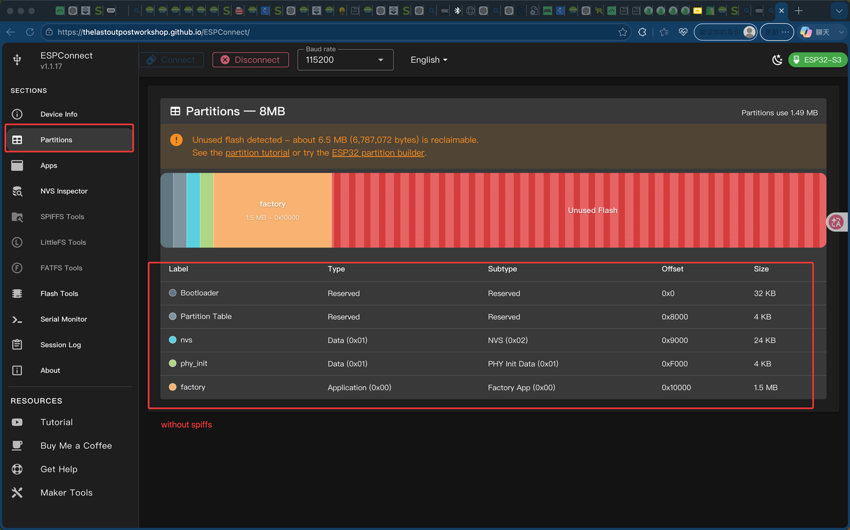Click the Partition Table row label
Image resolution: width=850 pixels, height=530 pixels.
206,316
